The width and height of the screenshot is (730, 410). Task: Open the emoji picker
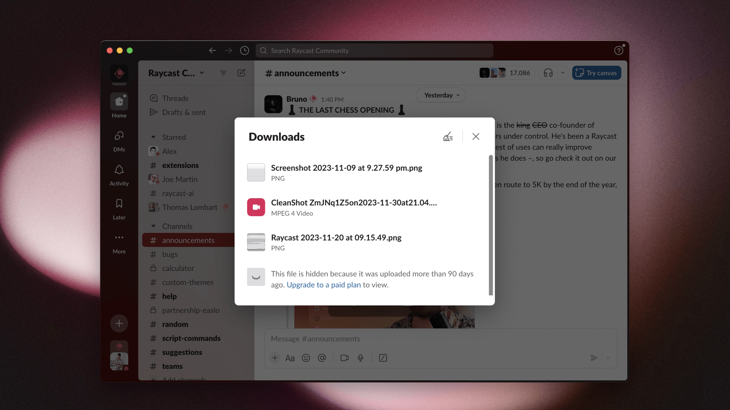(x=306, y=358)
